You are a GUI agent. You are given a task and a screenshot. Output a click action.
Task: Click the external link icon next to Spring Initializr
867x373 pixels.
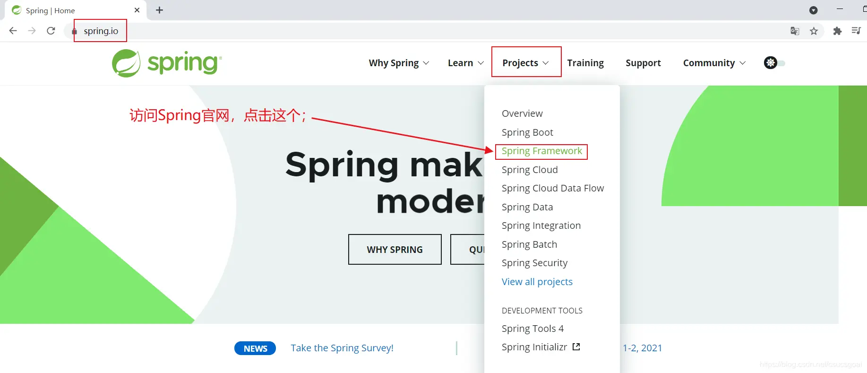pos(576,347)
